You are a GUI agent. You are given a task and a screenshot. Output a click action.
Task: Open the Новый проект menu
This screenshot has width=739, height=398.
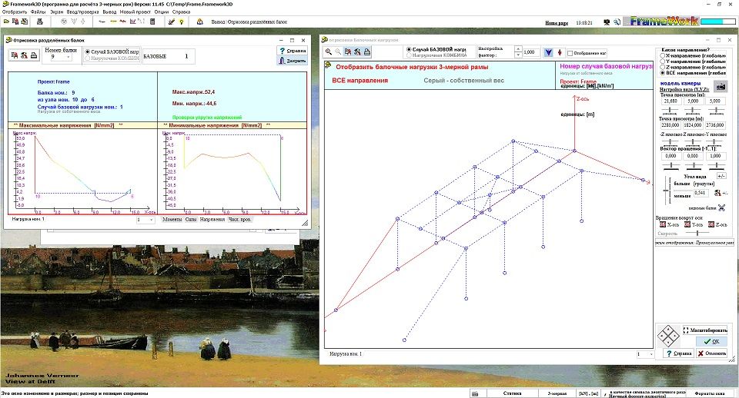pos(135,12)
